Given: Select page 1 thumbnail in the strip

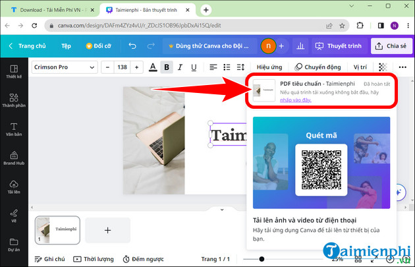Looking at the screenshot, I should [x=57, y=230].
